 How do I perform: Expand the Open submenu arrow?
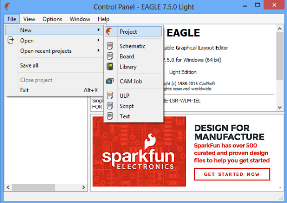[x=99, y=40]
